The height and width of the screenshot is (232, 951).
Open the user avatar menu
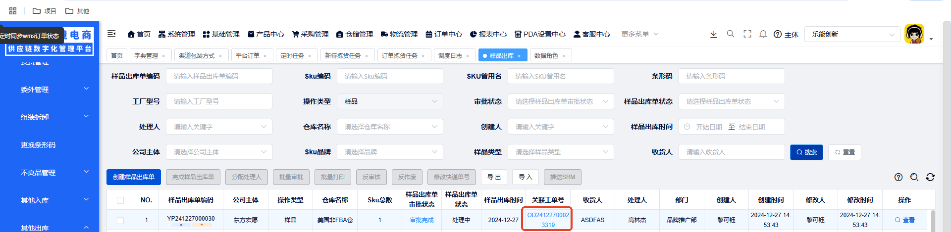pyautogui.click(x=914, y=34)
